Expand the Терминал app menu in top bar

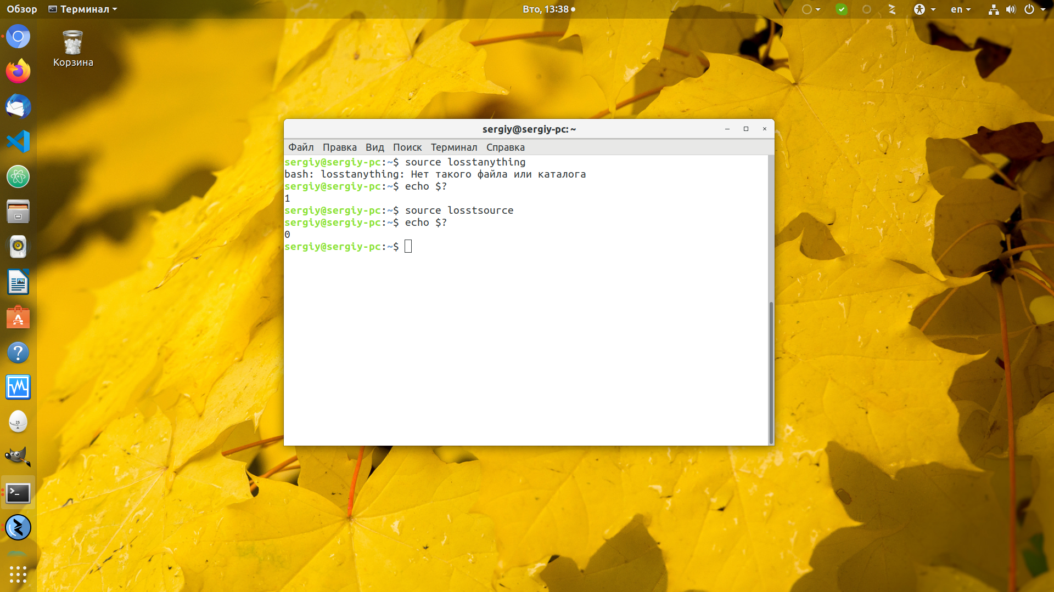point(83,9)
